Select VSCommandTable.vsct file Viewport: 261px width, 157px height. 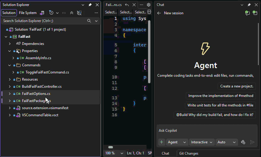(40, 115)
